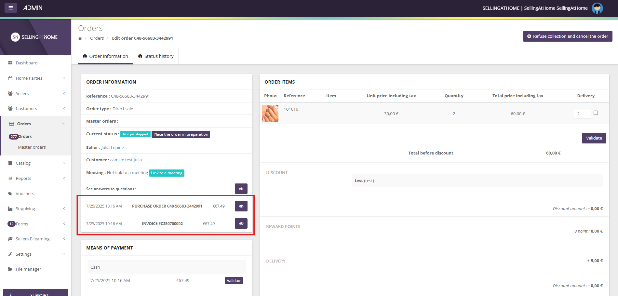Image resolution: width=618 pixels, height=296 pixels.
Task: Click the Vouchers tag icon
Action: point(10,194)
